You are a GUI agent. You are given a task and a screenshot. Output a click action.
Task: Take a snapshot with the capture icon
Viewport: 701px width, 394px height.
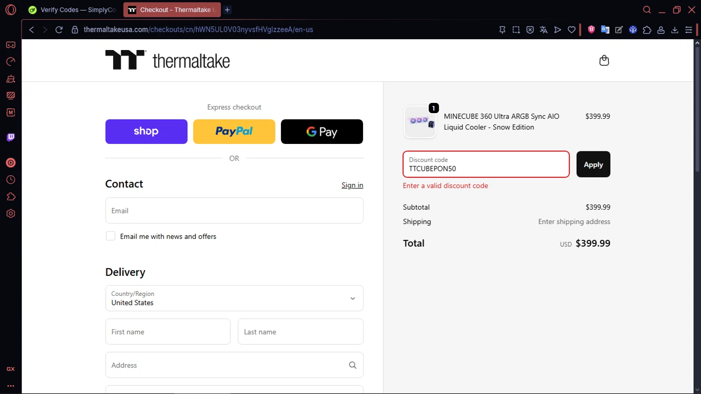(x=516, y=29)
